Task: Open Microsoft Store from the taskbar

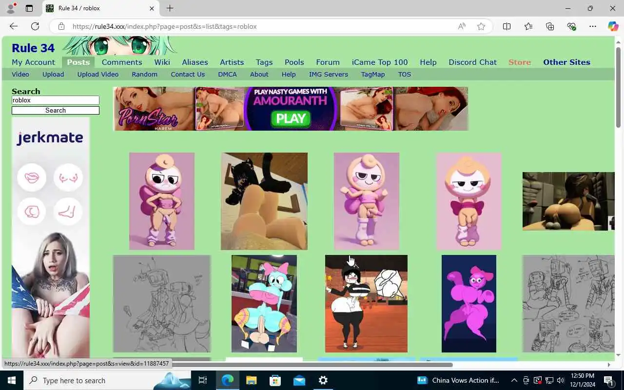Action: [275, 380]
